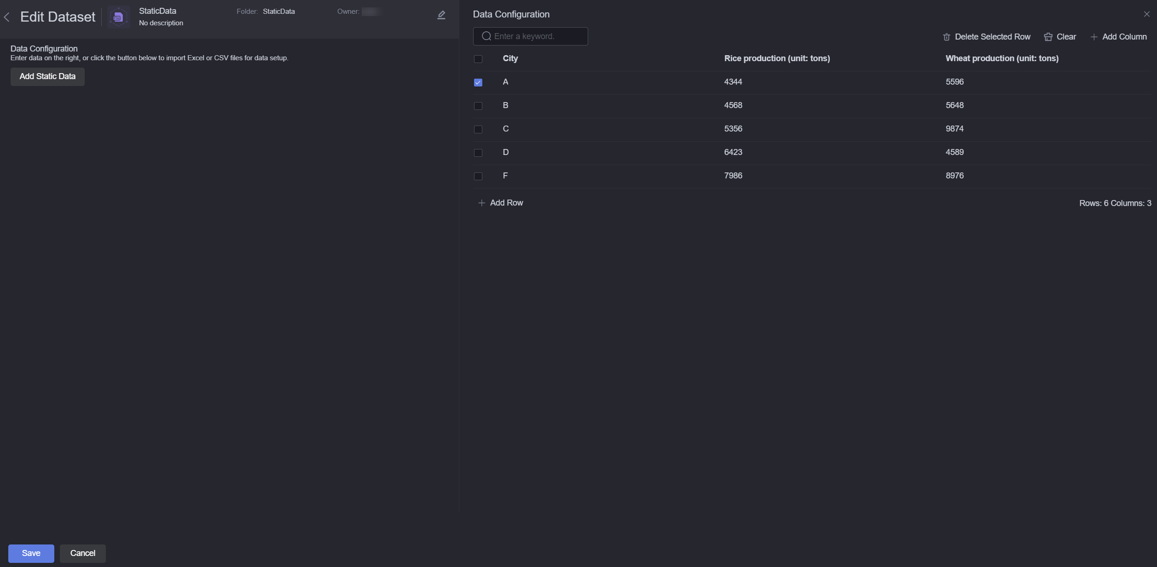Click the No description text
Screen dimensions: 1157x567
coord(161,23)
